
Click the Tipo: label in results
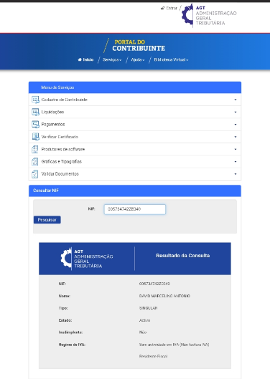63,308
